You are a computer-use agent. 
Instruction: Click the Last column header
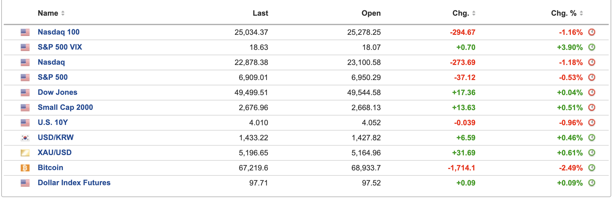260,13
